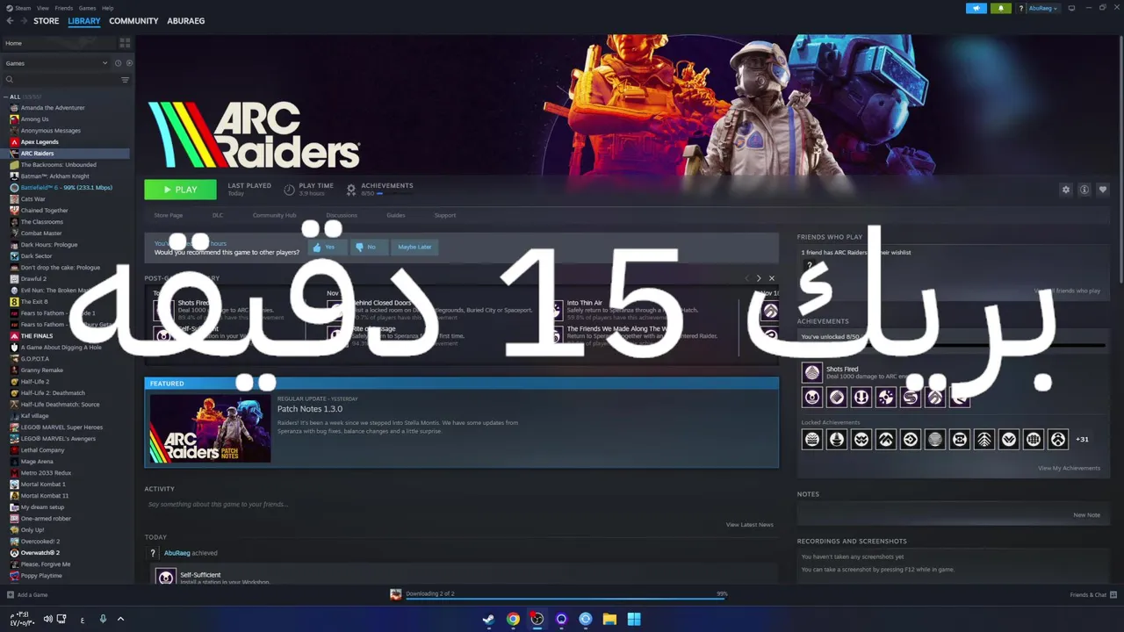Open the Store Page tab

pos(169,215)
